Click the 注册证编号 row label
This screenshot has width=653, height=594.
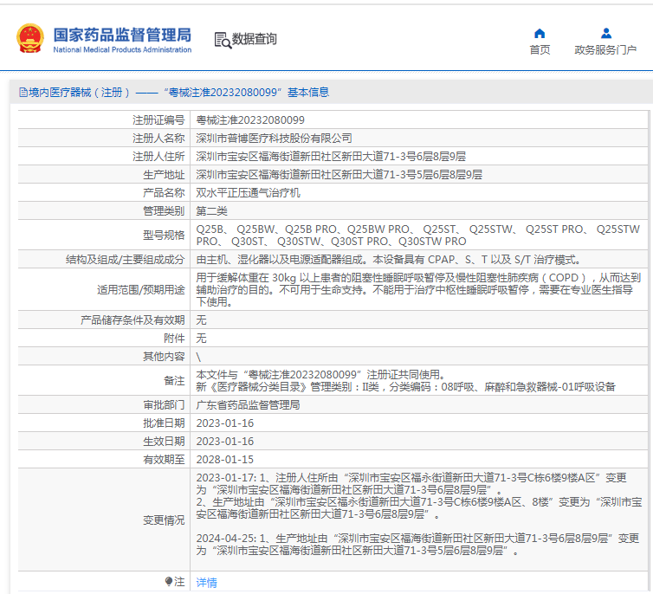(x=158, y=120)
